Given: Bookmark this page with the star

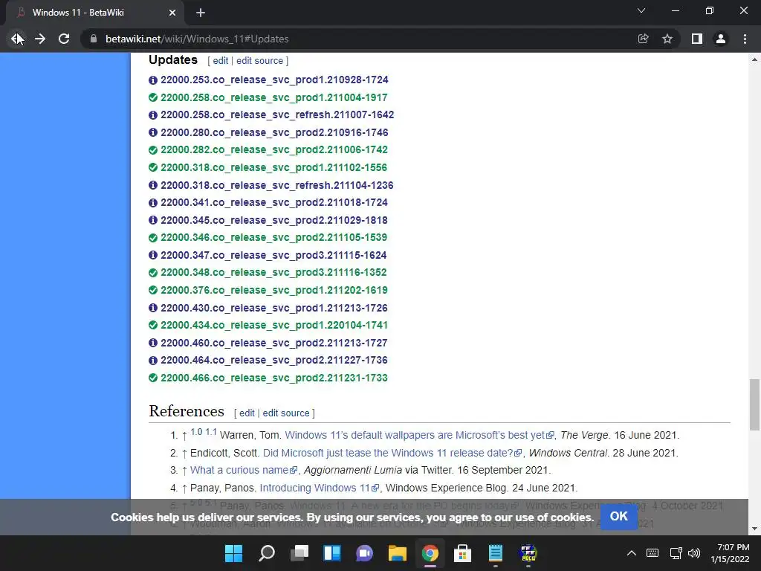Looking at the screenshot, I should pos(667,39).
